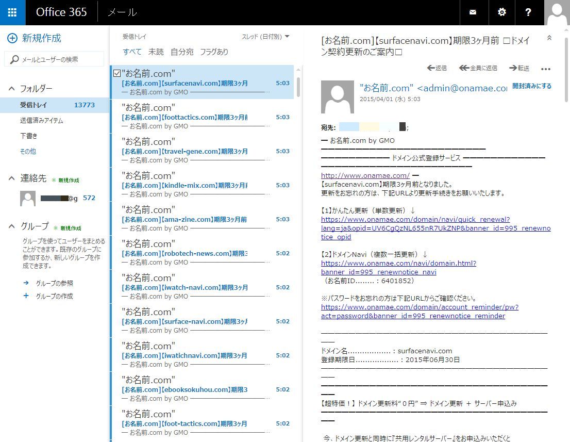Open the iwatch-navi.com message

[202, 286]
